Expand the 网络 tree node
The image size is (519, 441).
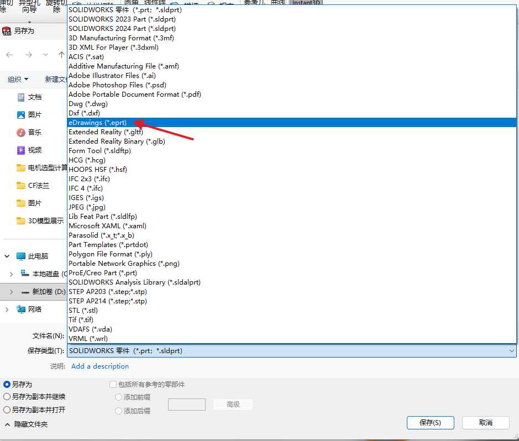click(7, 309)
